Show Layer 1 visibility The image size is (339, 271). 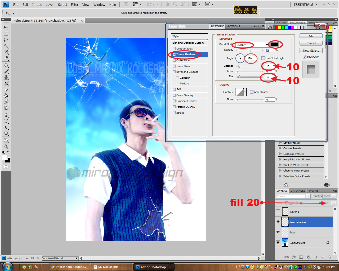tap(278, 211)
